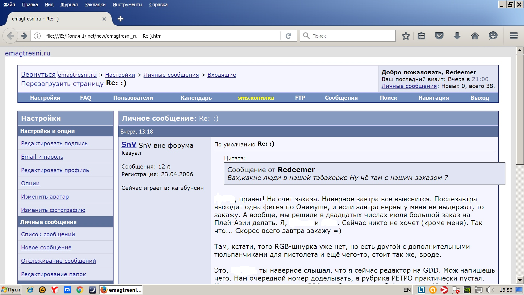This screenshot has height=295, width=524.
Task: Open the SnV user profile link
Action: click(x=129, y=144)
